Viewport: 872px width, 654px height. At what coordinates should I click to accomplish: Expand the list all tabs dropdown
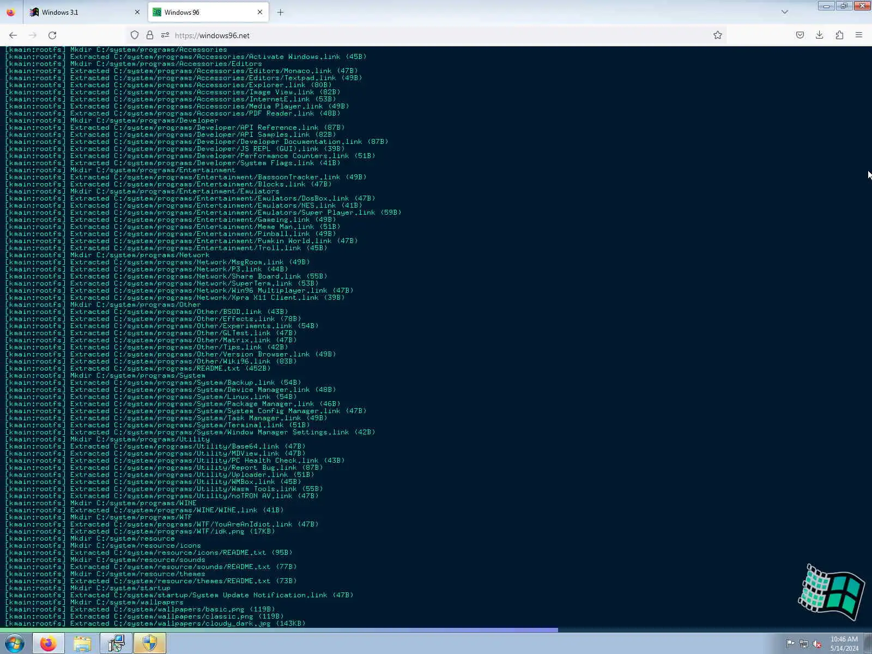(785, 12)
